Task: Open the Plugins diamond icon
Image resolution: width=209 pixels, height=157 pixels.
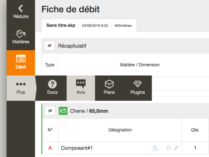Action: [x=138, y=88]
